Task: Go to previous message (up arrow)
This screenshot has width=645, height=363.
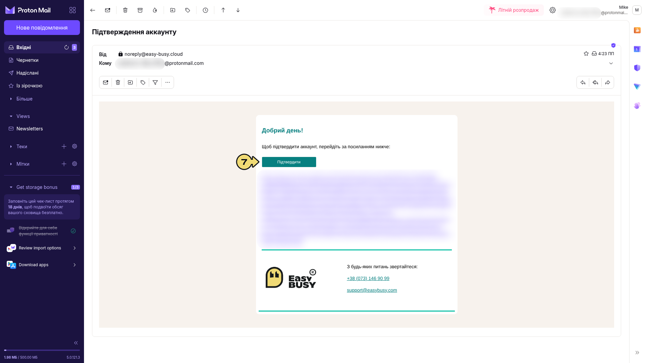Action: click(223, 10)
